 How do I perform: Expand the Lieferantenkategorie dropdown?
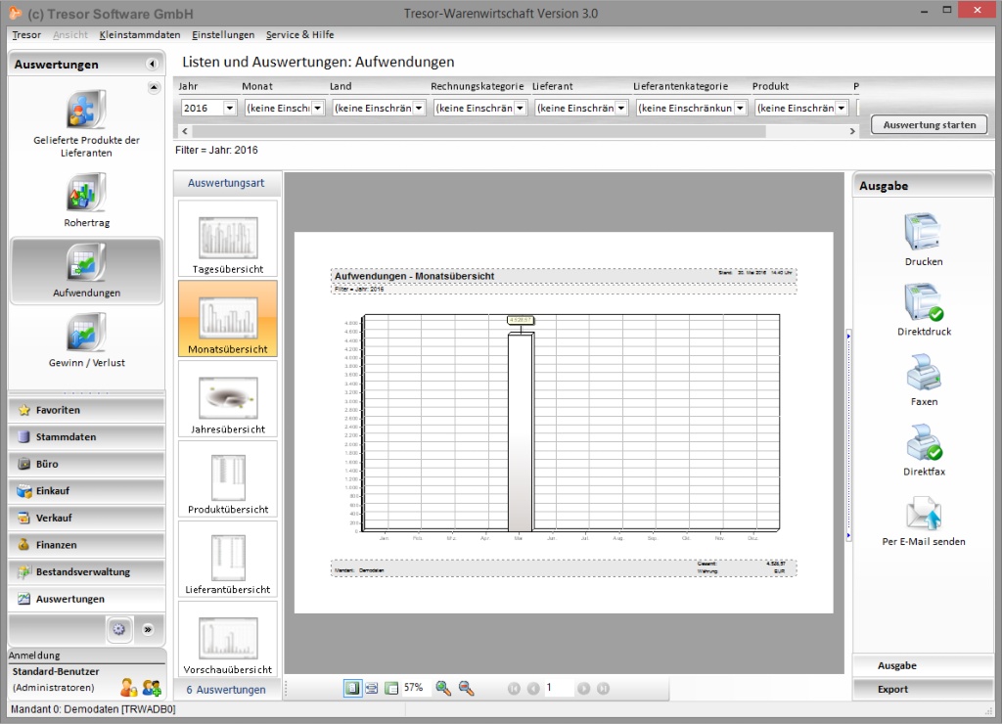pyautogui.click(x=740, y=109)
